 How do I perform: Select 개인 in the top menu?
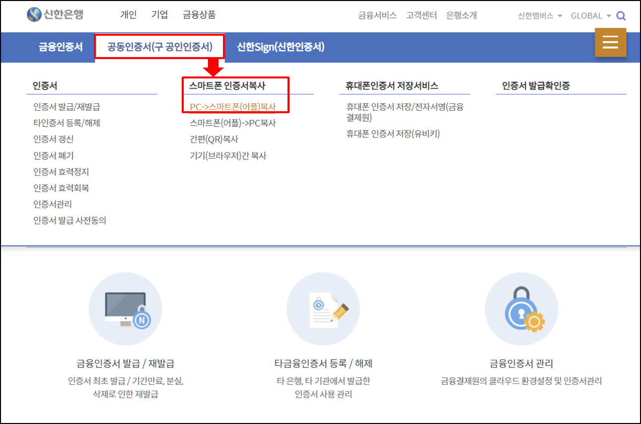pos(129,14)
